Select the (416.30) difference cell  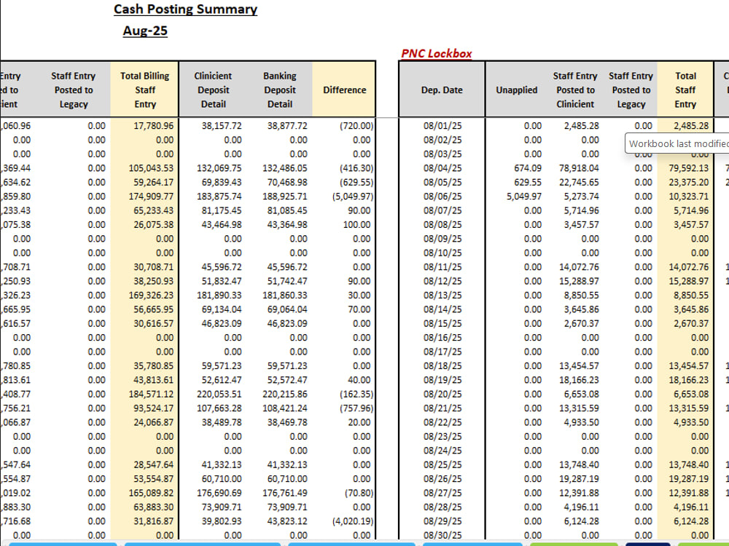(356, 168)
